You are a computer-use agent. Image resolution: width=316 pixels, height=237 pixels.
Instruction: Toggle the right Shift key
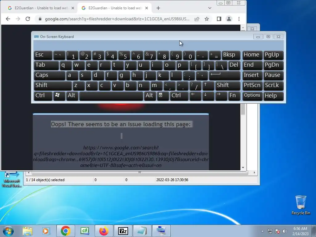228,86
